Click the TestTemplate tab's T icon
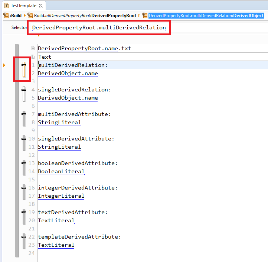 pyautogui.click(x=6, y=6)
